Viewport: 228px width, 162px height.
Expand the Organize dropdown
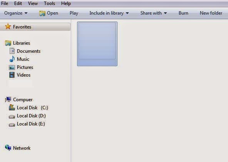pyautogui.click(x=16, y=13)
